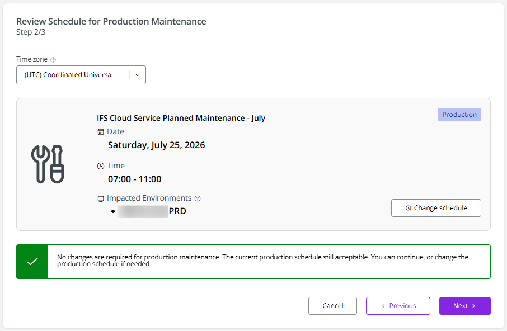The height and width of the screenshot is (331, 507).
Task: Click the Impacted Environments label
Action: pos(149,198)
